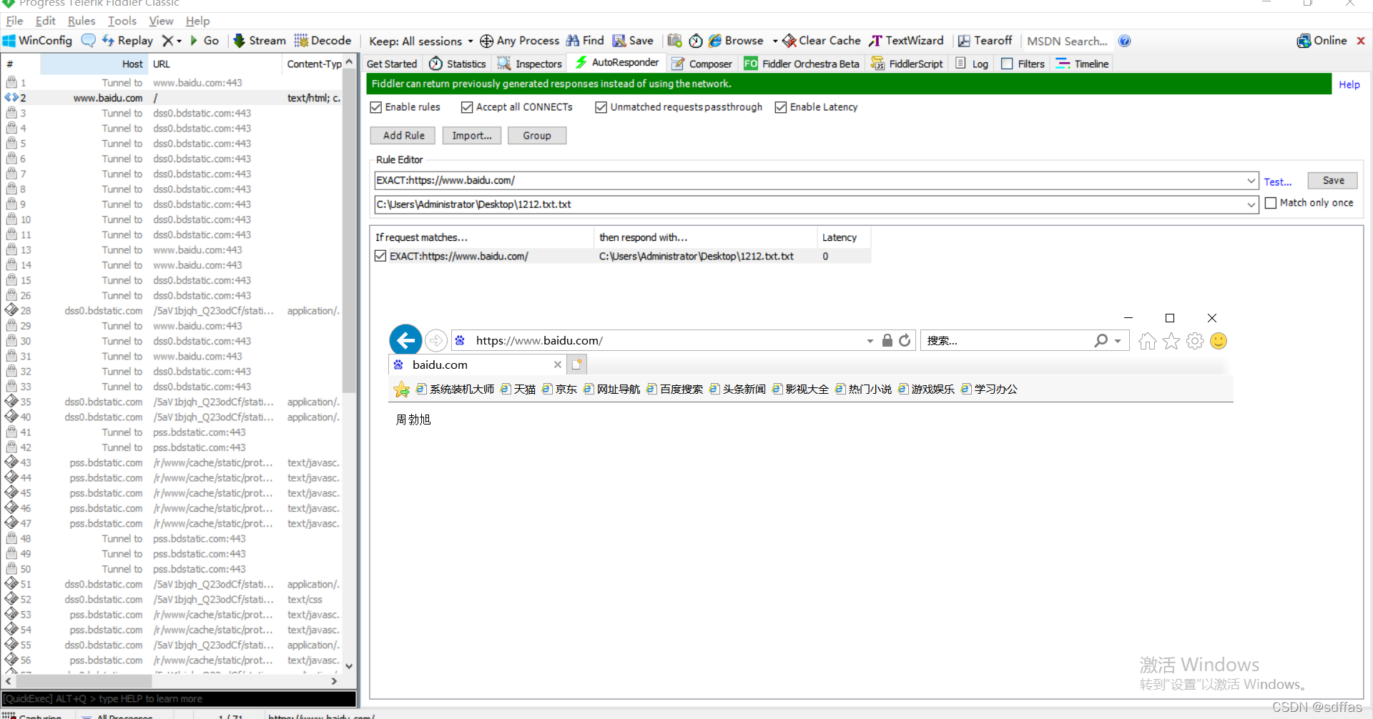The width and height of the screenshot is (1373, 719).
Task: Click the Remove sessions X icon
Action: (x=167, y=41)
